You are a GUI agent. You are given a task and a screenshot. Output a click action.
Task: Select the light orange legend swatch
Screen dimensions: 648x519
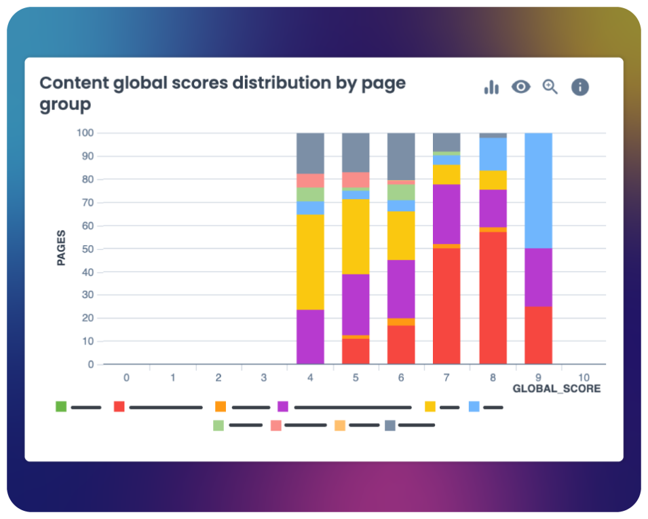click(340, 425)
